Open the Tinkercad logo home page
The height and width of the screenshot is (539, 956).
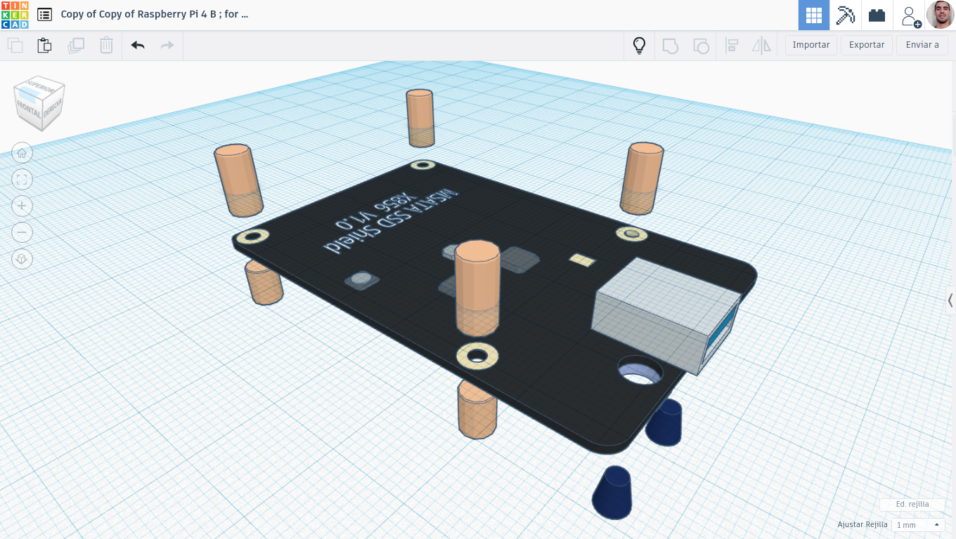[15, 15]
